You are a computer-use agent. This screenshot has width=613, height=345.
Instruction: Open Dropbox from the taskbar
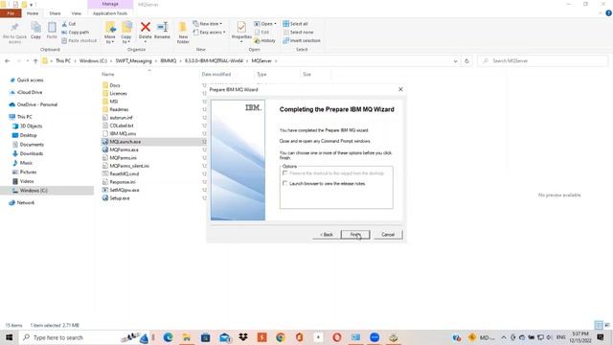tap(243, 337)
